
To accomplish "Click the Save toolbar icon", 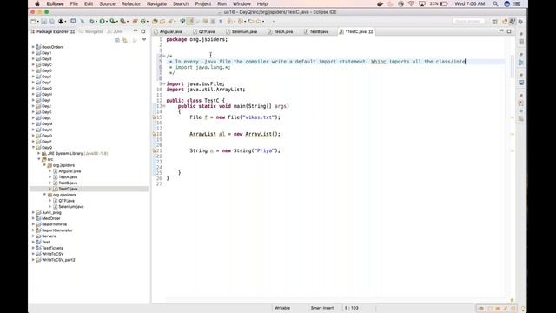I will pyautogui.click(x=43, y=22).
